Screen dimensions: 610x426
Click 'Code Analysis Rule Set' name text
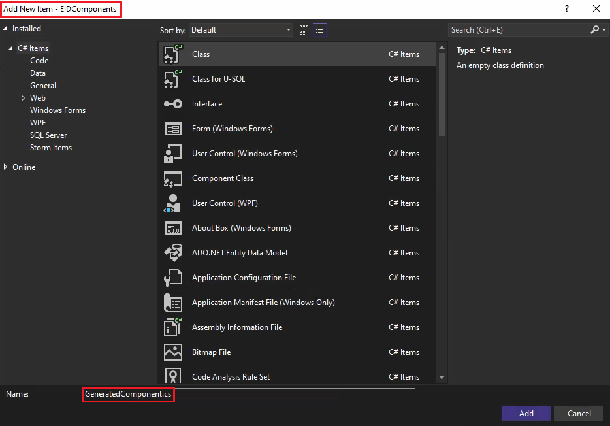231,377
